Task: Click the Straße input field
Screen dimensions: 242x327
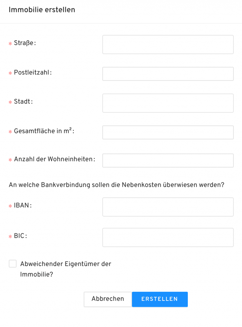Action: (x=168, y=44)
